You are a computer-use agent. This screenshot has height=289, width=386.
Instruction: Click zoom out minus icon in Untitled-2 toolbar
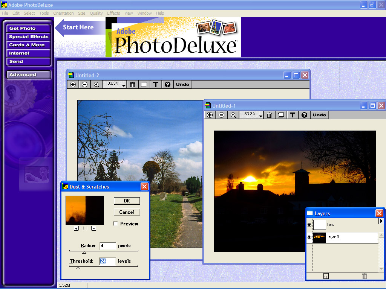[x=85, y=85]
